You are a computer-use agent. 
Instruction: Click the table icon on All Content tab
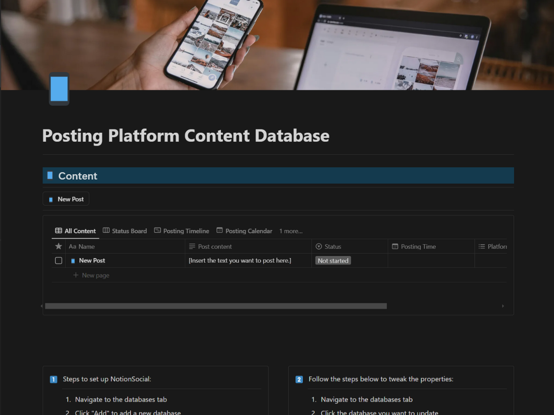pos(59,231)
